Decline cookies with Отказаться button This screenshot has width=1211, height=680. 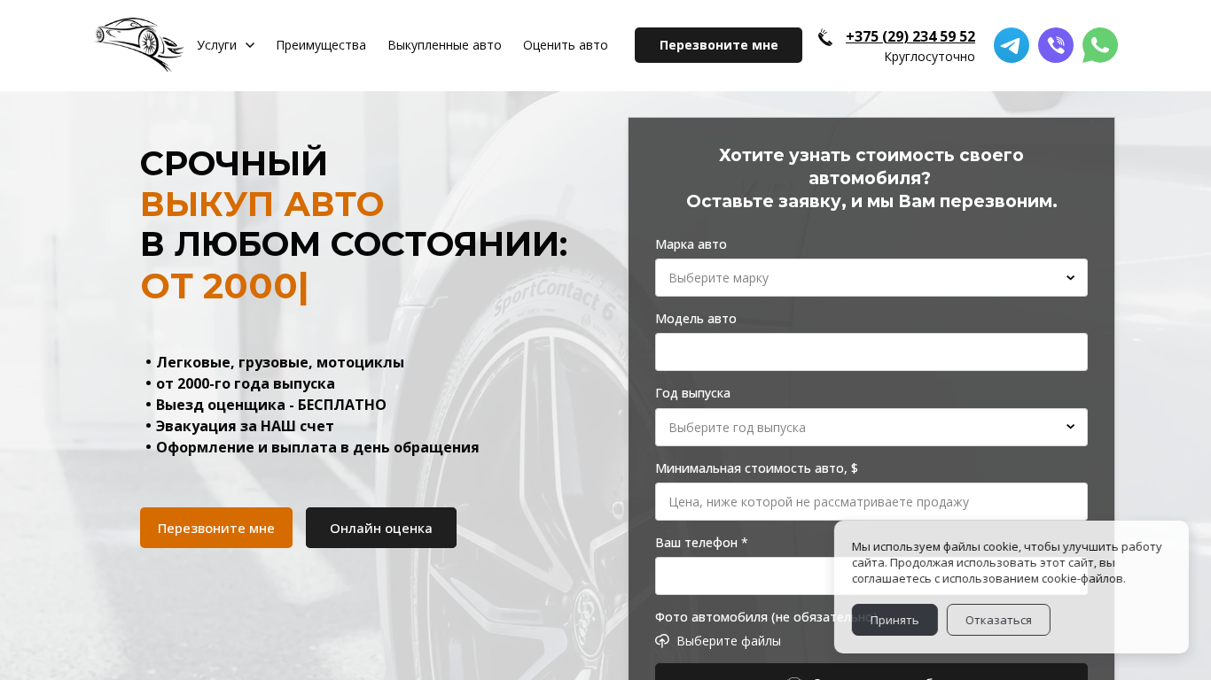point(998,620)
